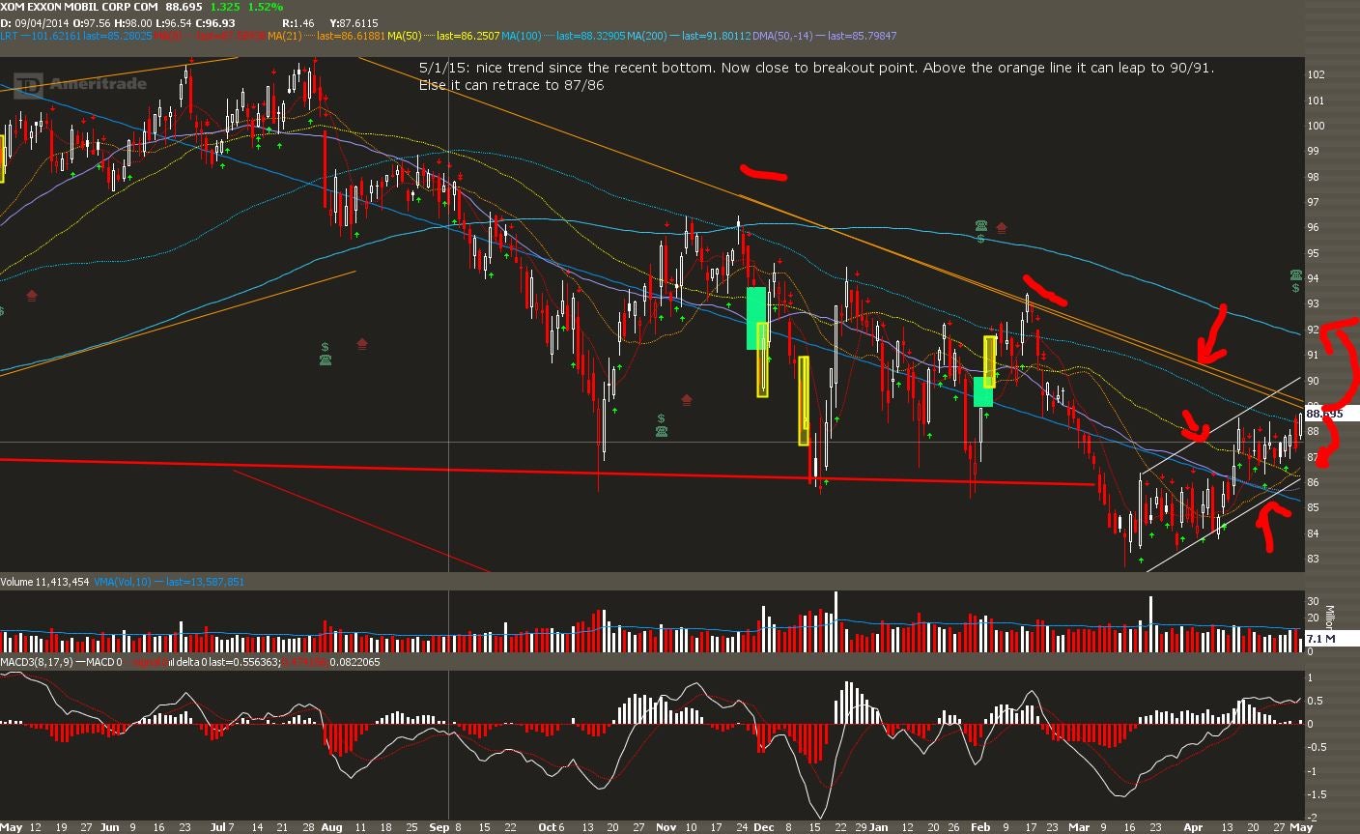Click the red triangle event marker in August
This screenshot has width=1360, height=834.
tap(362, 343)
